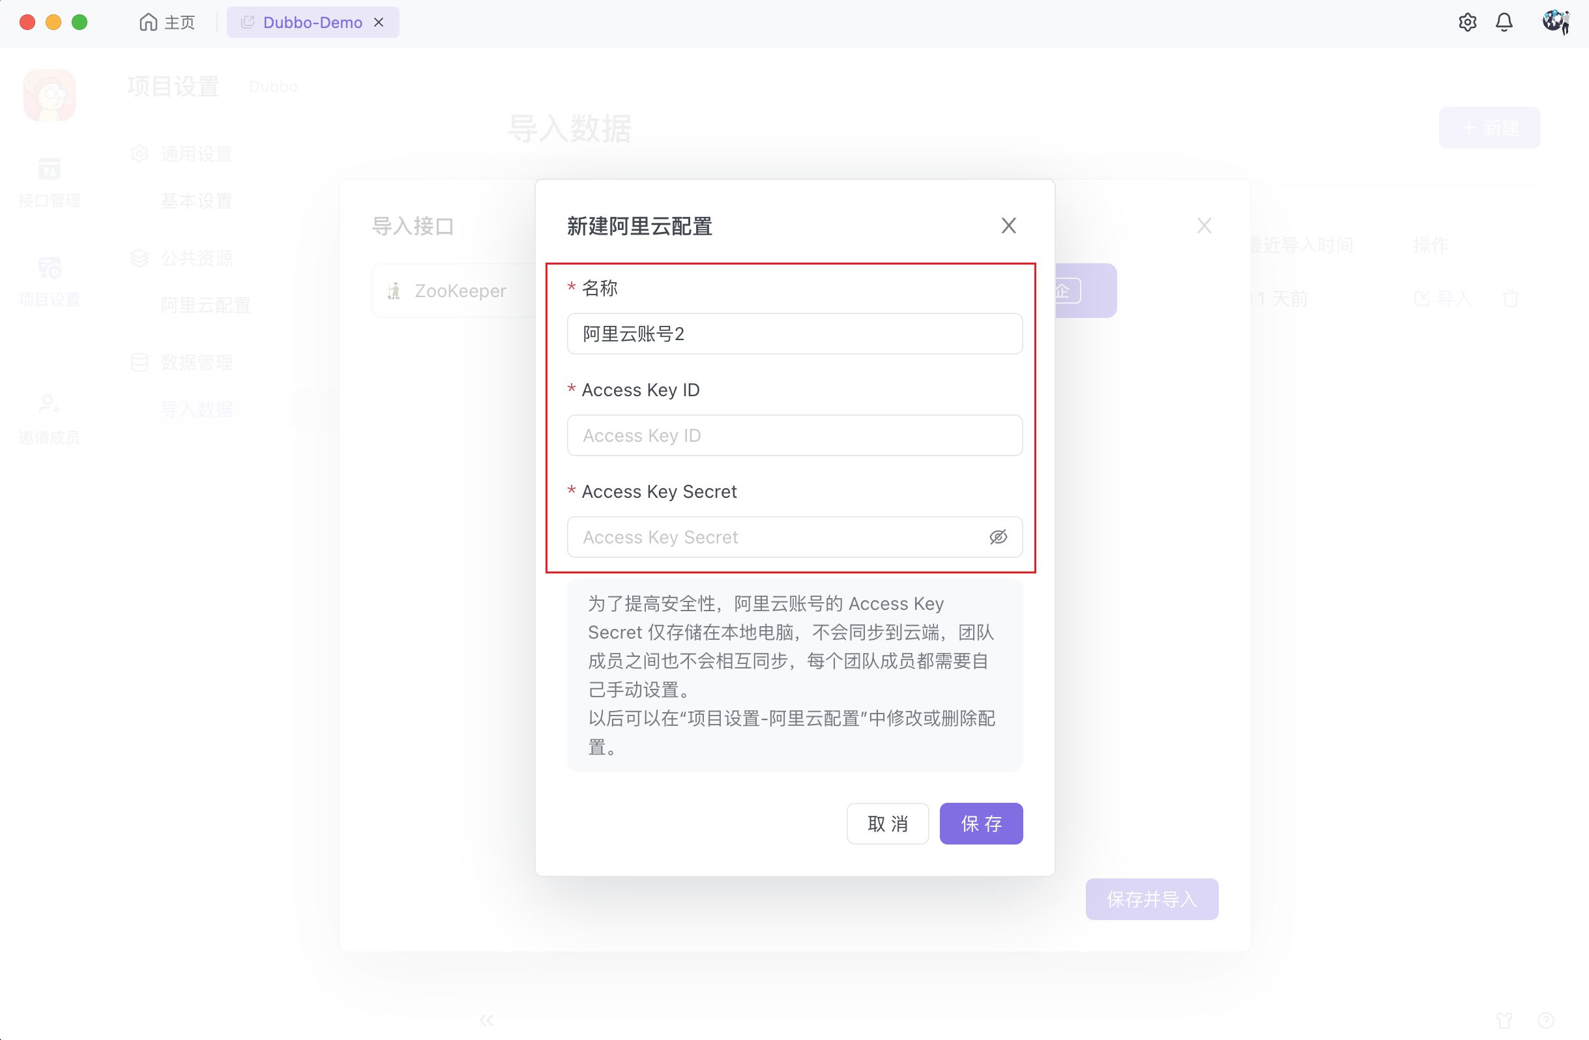1589x1040 pixels.
Task: Go to the 主页 home tab
Action: point(167,23)
